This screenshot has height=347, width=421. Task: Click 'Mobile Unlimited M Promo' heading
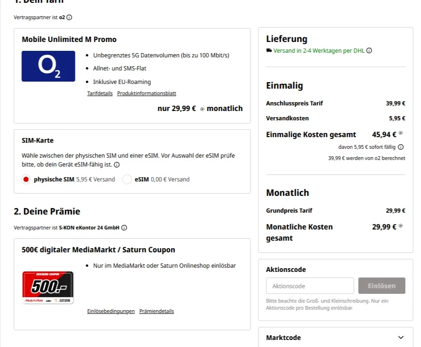69,40
